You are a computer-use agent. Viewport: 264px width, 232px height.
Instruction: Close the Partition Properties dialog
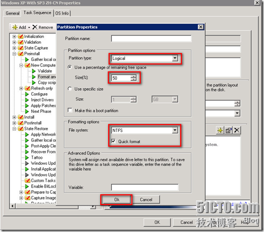click(201, 27)
